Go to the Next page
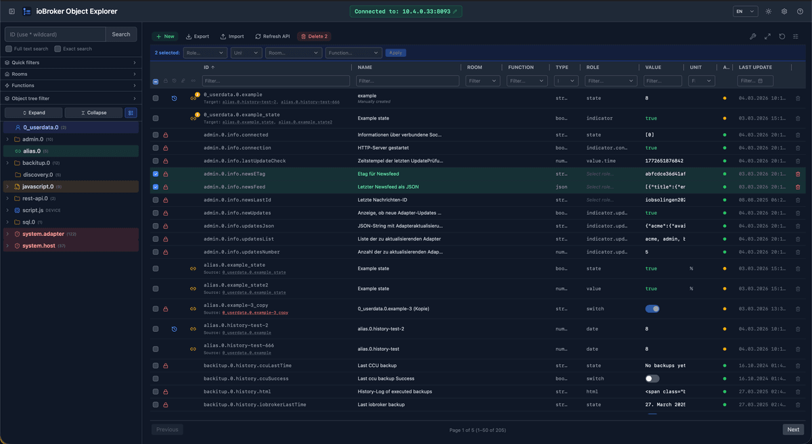The image size is (812, 444). click(793, 429)
